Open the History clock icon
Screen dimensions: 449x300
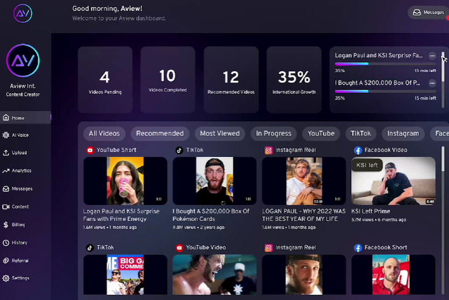pyautogui.click(x=6, y=243)
